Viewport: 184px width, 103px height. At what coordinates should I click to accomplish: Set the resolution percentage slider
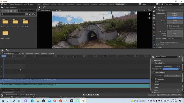point(175,18)
